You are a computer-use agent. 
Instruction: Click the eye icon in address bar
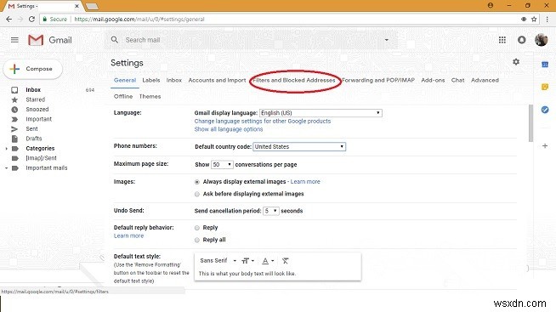point(524,20)
